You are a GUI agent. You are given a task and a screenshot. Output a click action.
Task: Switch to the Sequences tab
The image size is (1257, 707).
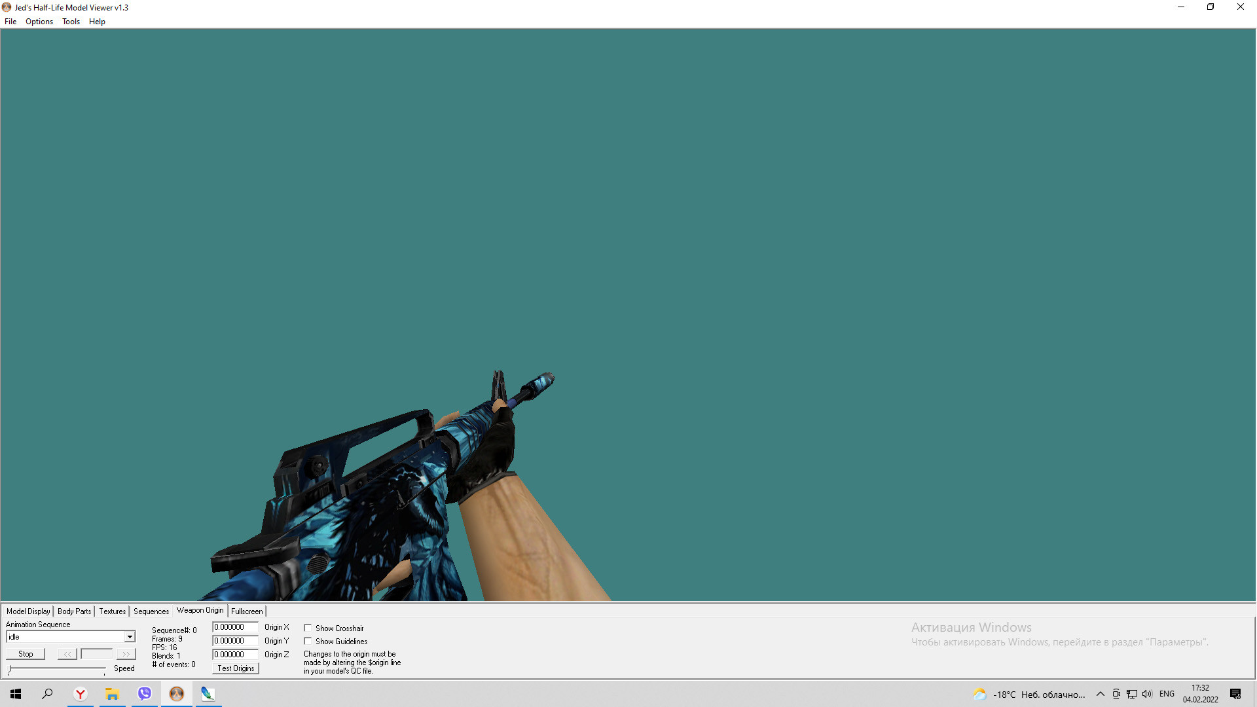151,611
